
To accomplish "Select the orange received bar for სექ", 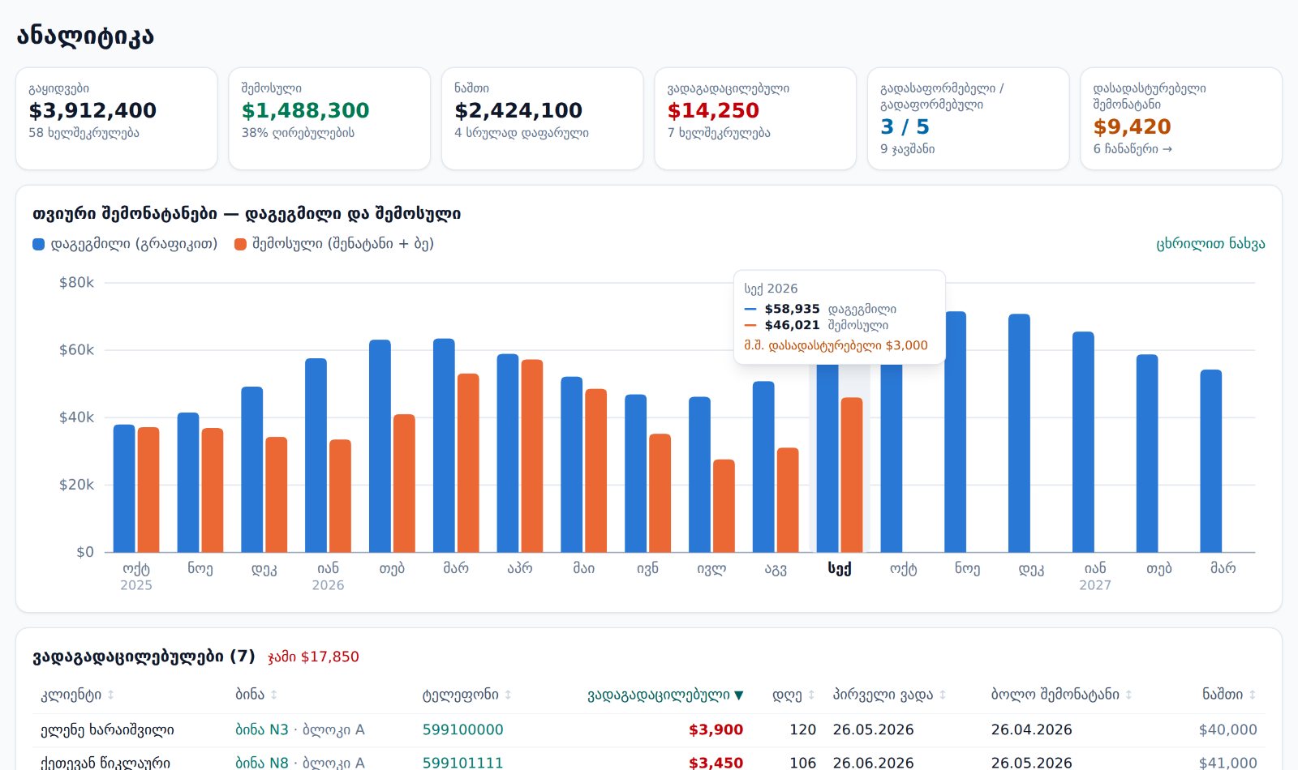I will click(852, 475).
